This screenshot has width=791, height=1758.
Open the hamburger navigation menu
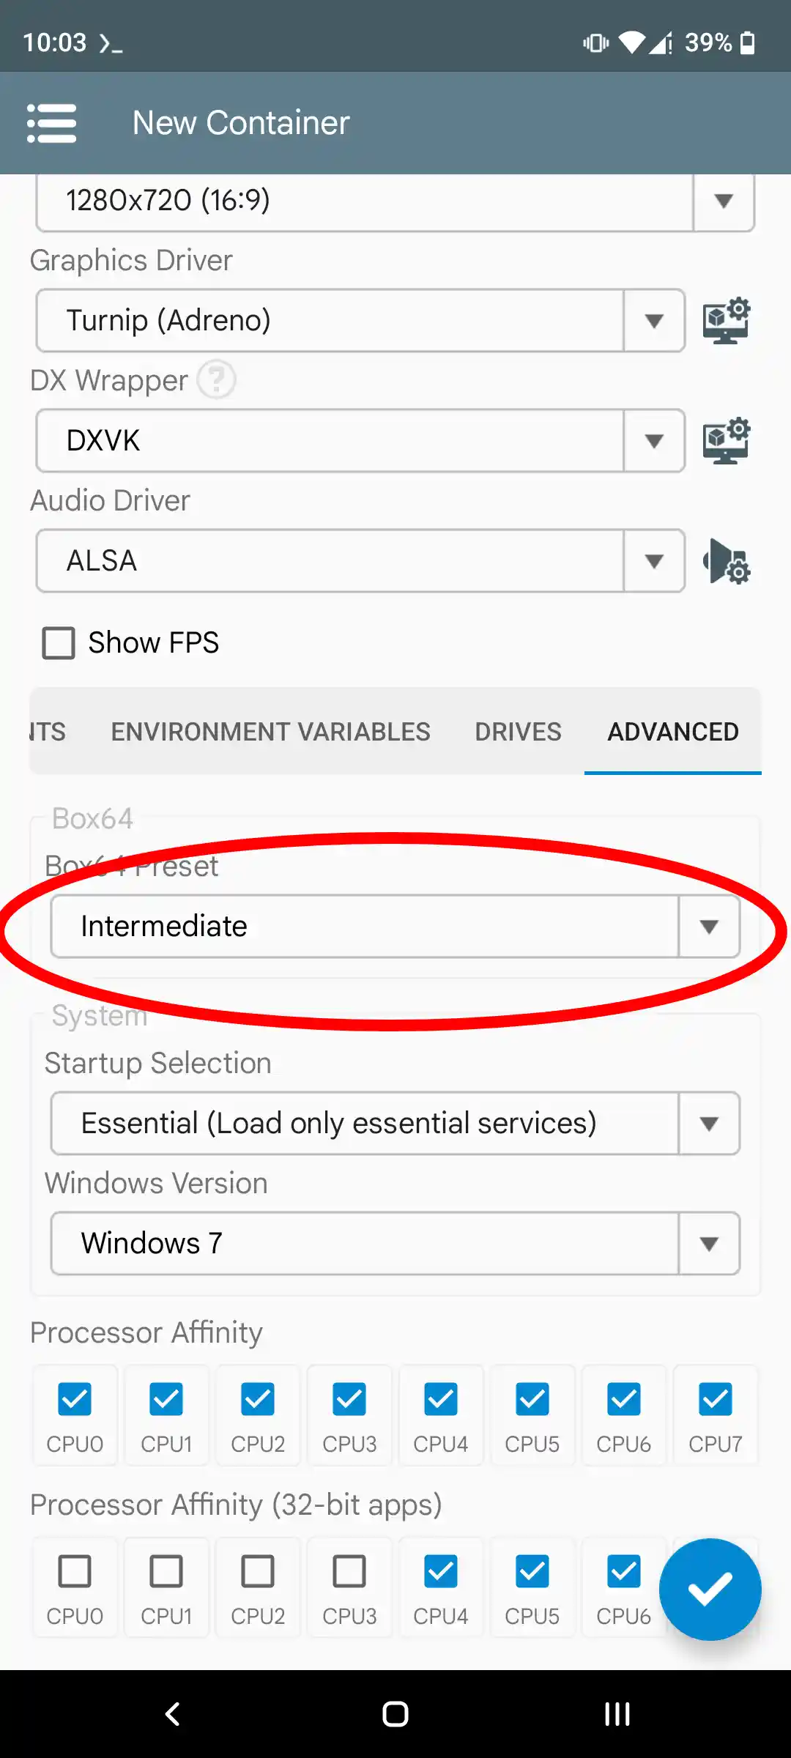tap(51, 123)
